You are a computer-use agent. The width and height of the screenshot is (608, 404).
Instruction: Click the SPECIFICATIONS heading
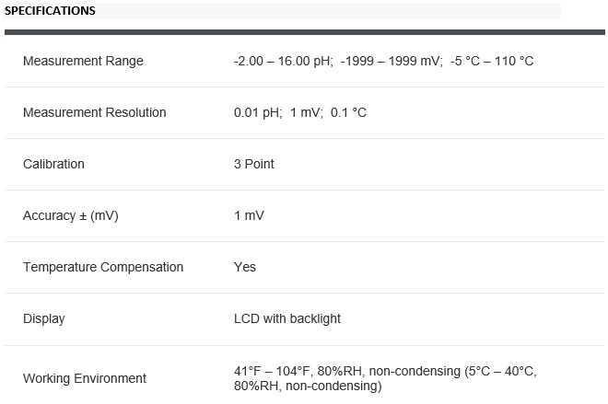pos(51,11)
